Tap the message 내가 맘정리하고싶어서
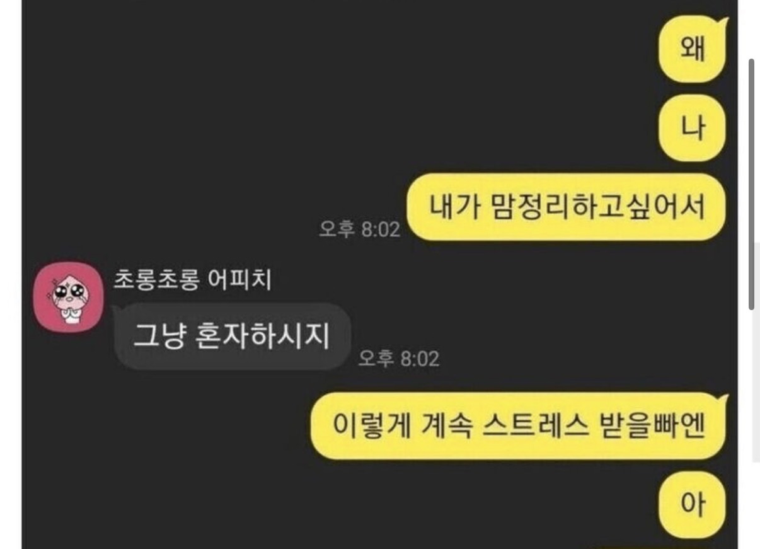The width and height of the screenshot is (760, 549). pyautogui.click(x=567, y=207)
